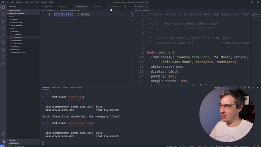This screenshot has height=147, width=261.
Task: Open _colors.scss in the explorer tree
Action: point(23,34)
